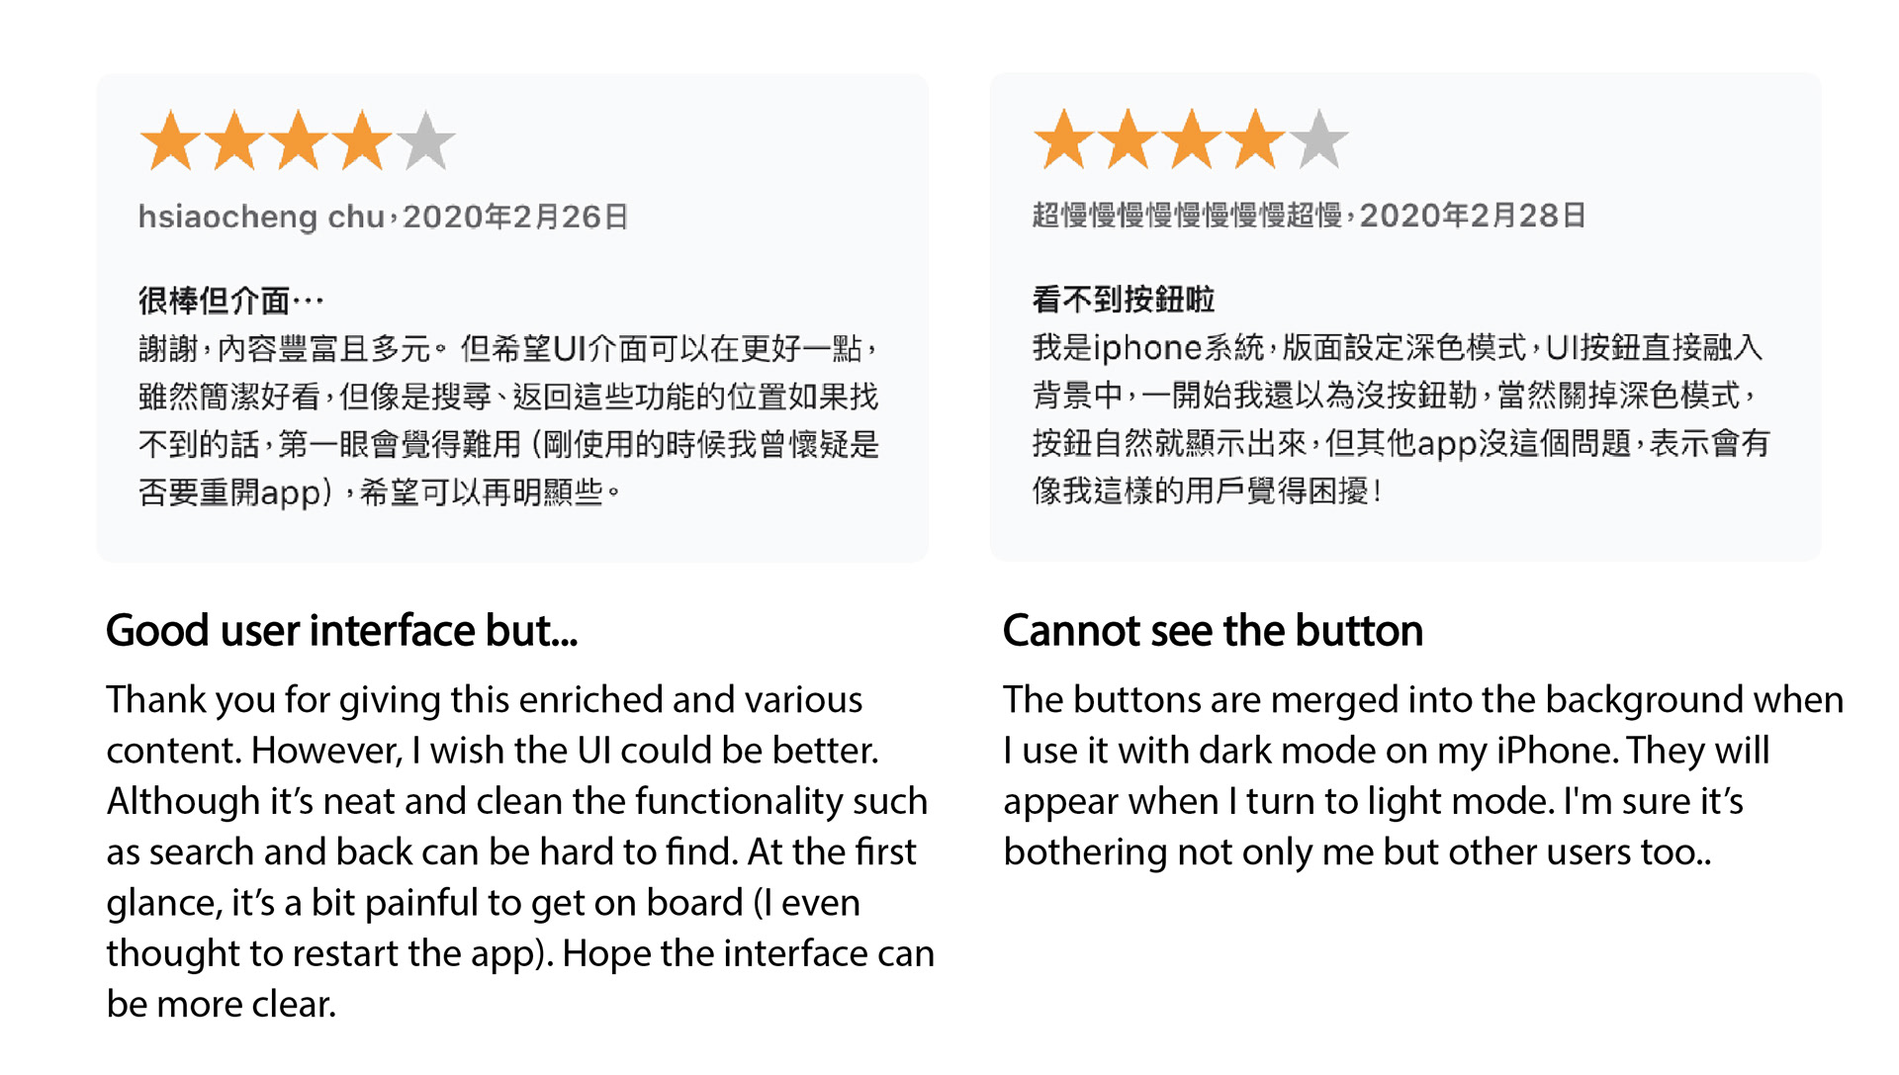Click the gray fifth star in the 看不到按鈕啦 review

(x=1318, y=139)
